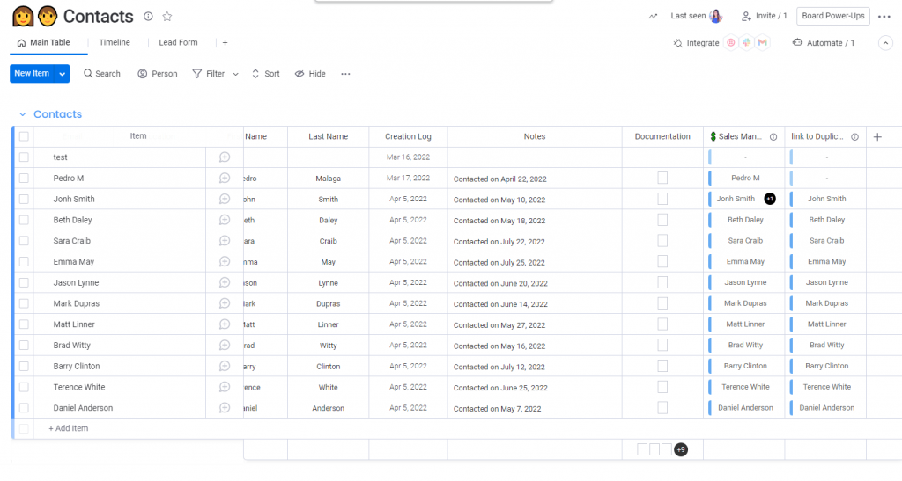
Task: Open conversation bubble for Pedro M
Action: point(225,178)
